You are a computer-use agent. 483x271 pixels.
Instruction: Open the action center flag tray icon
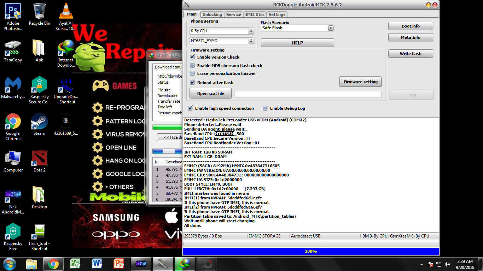click(x=430, y=264)
